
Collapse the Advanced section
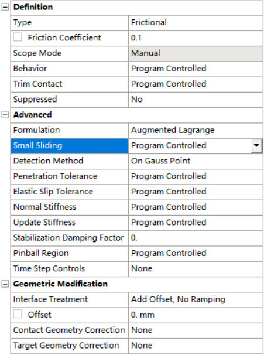5,115
